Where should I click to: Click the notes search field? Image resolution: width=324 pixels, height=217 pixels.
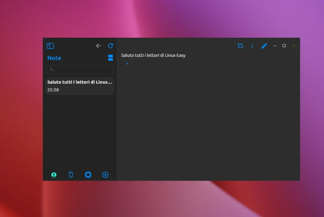[x=82, y=69]
